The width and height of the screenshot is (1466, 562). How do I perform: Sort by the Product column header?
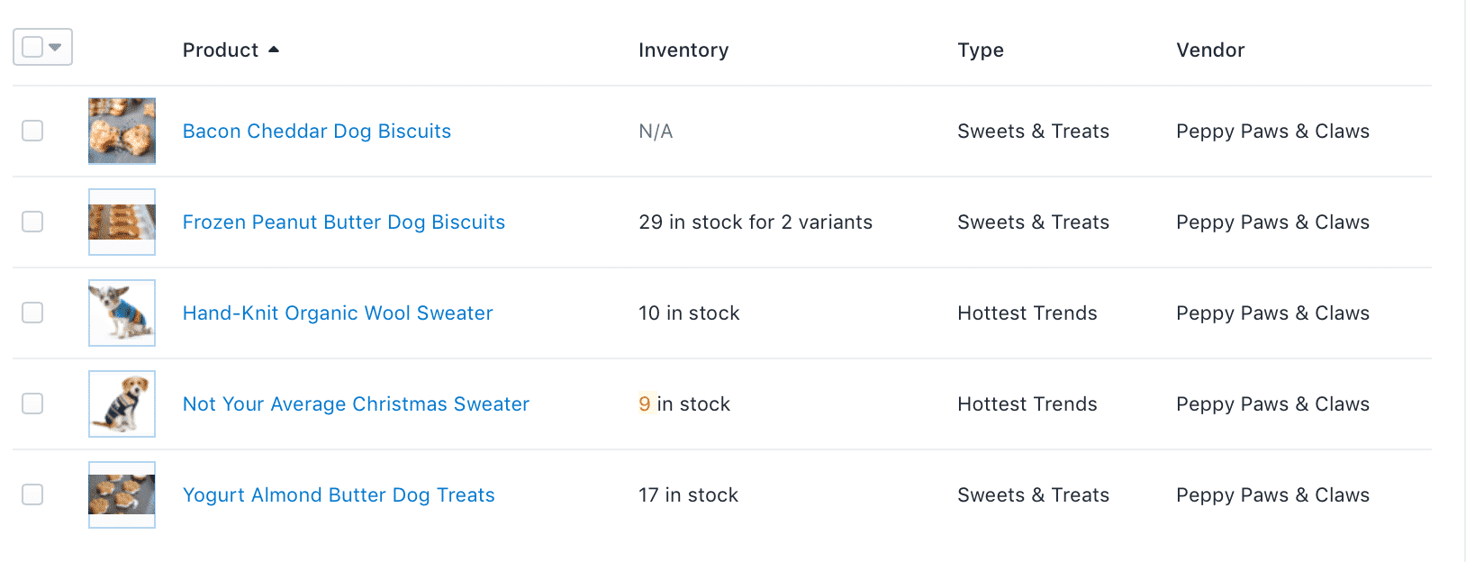[x=221, y=50]
